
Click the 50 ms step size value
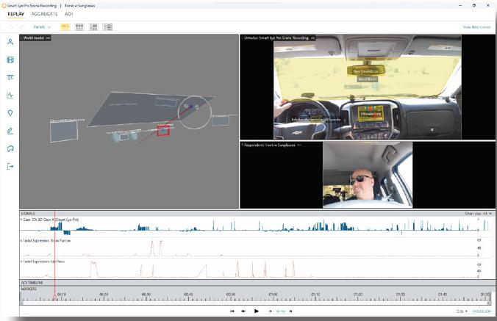(x=281, y=311)
